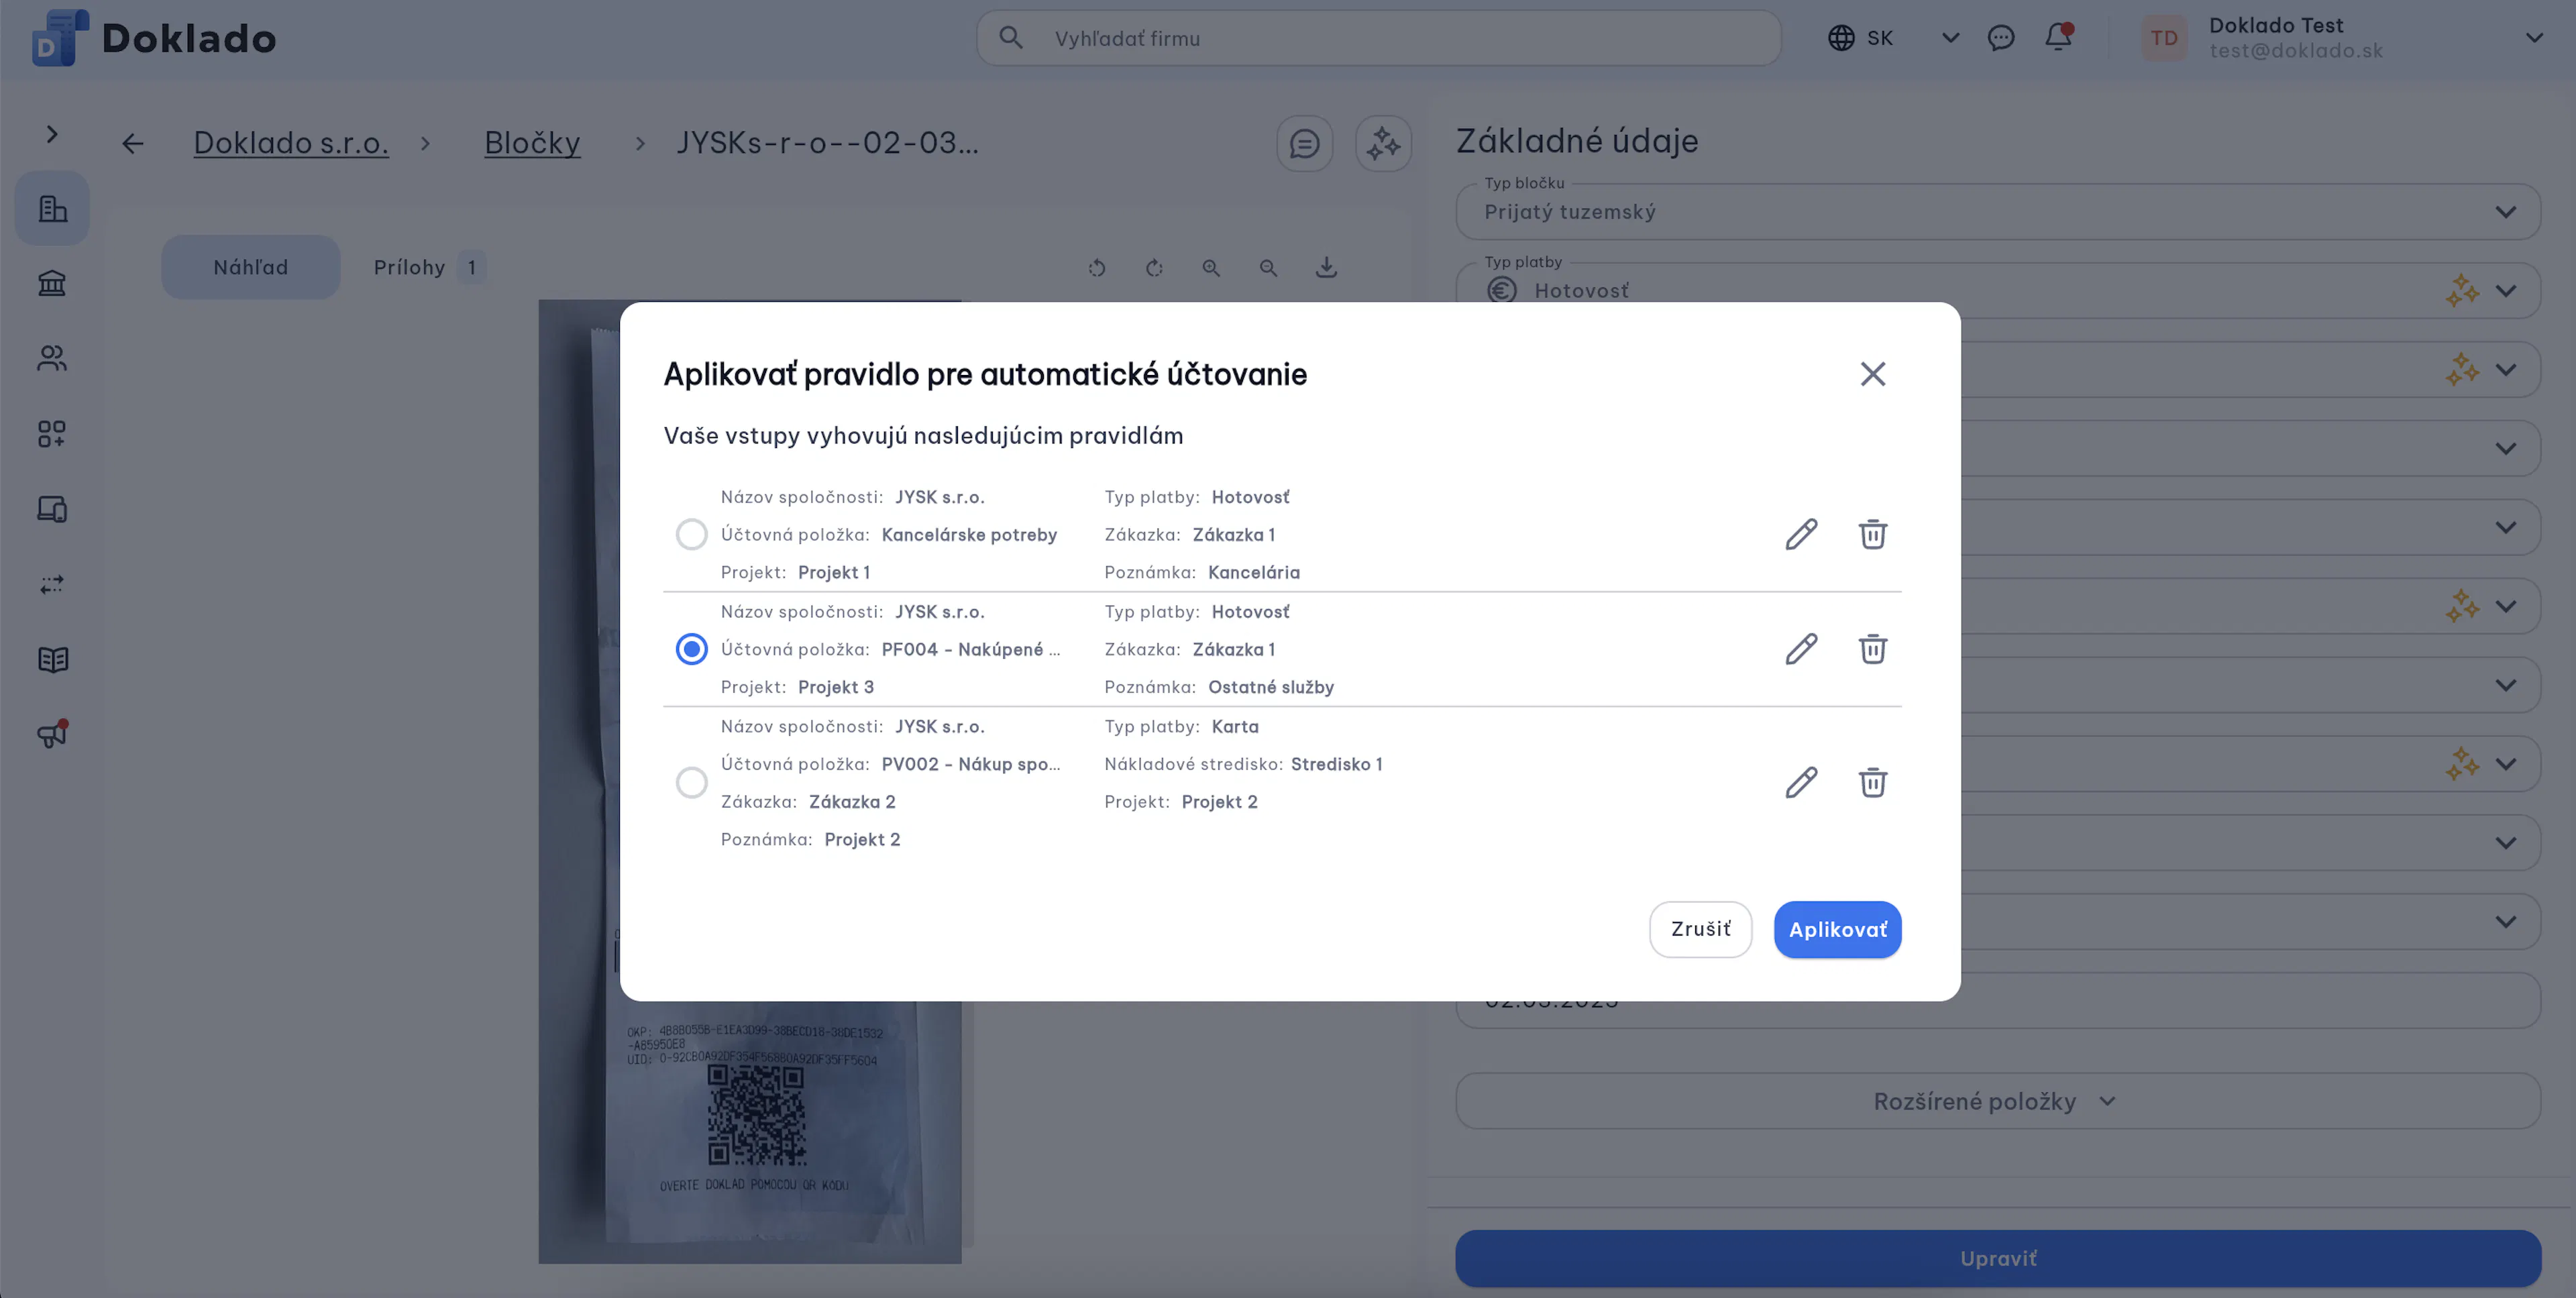Open the Typ bločku dropdown
2576x1298 pixels.
tap(1997, 211)
